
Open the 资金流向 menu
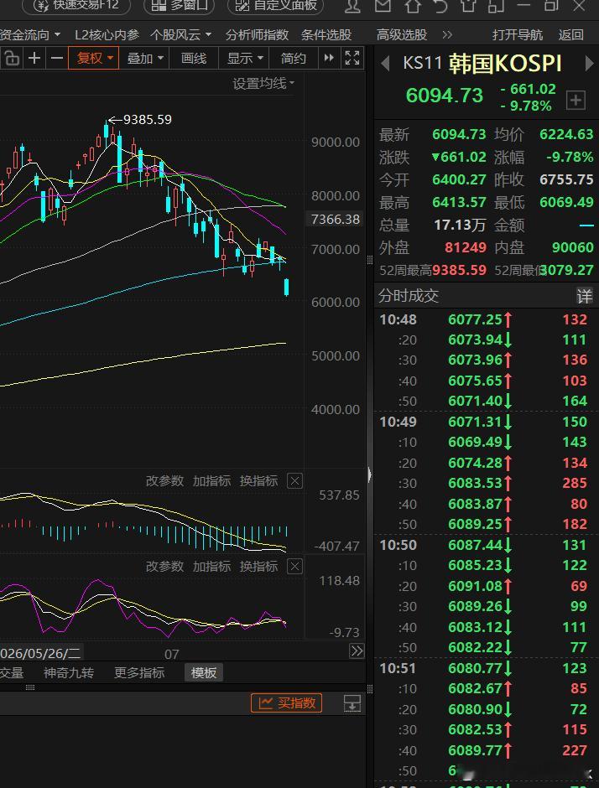(29, 34)
